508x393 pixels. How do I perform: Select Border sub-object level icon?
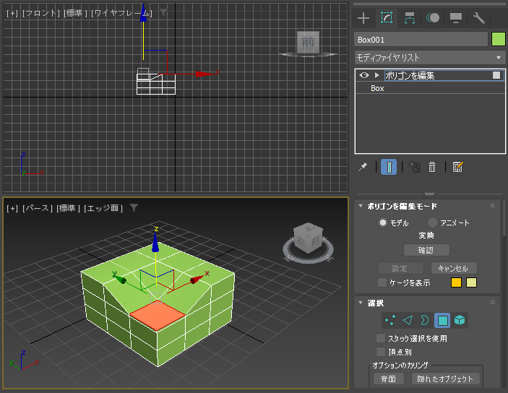pyautogui.click(x=425, y=321)
